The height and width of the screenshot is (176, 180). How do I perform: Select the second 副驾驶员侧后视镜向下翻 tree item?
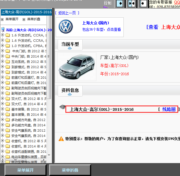(29, 93)
